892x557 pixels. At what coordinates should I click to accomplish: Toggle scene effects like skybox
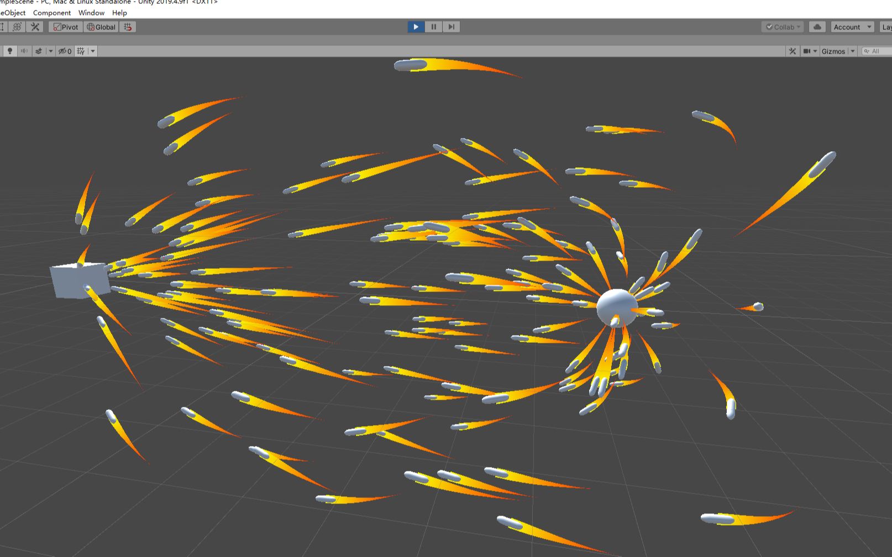[39, 51]
